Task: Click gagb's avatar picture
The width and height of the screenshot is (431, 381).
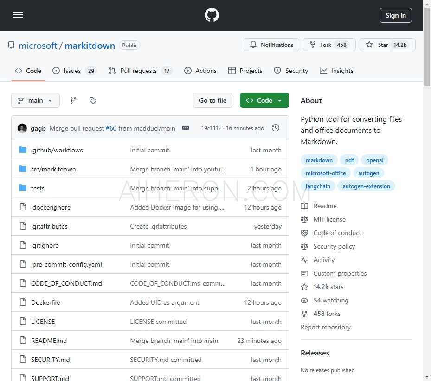Action: [x=22, y=128]
